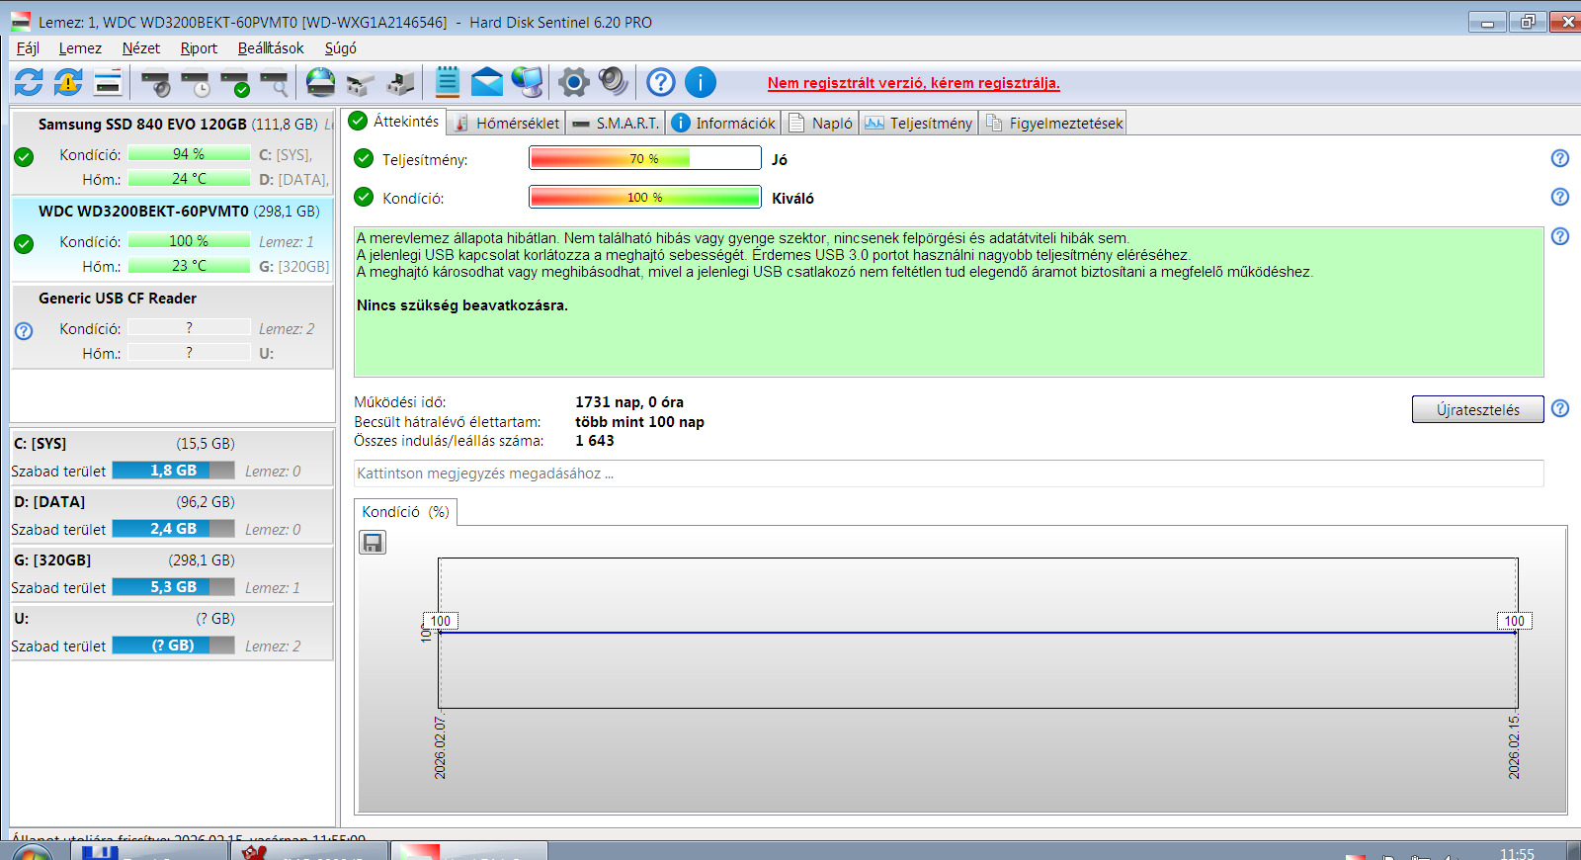Open the Súgó menu
1581x860 pixels.
tap(341, 47)
